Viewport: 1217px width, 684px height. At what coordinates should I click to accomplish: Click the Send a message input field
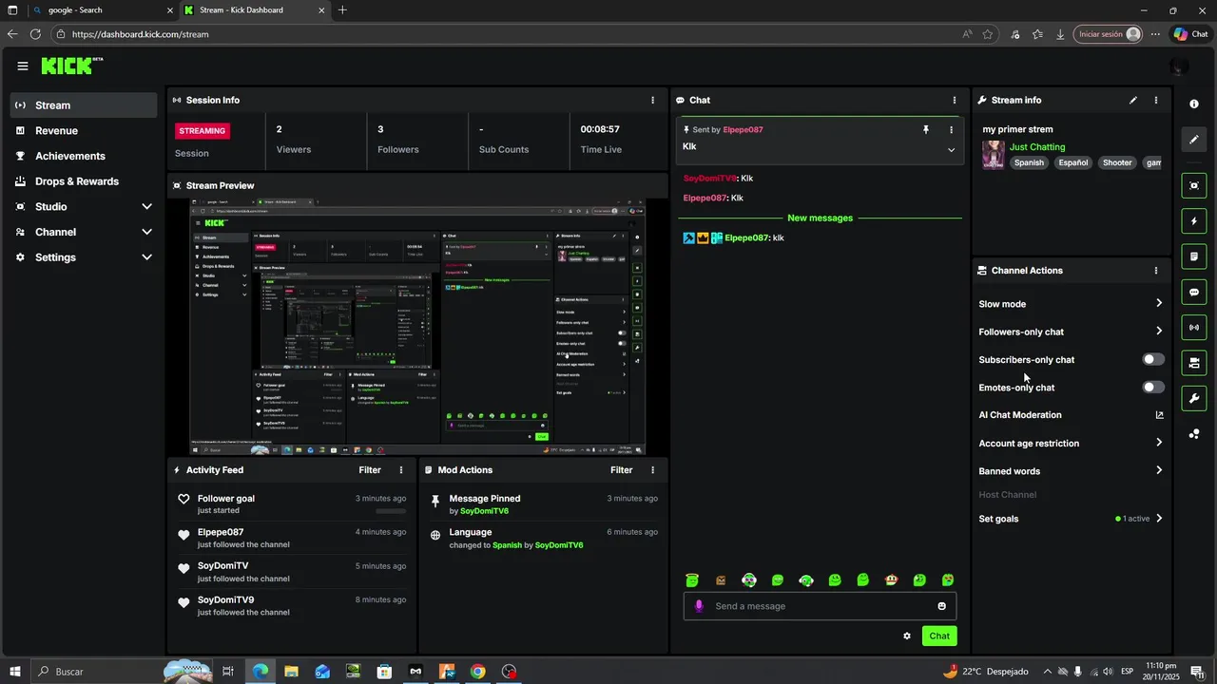click(x=820, y=606)
